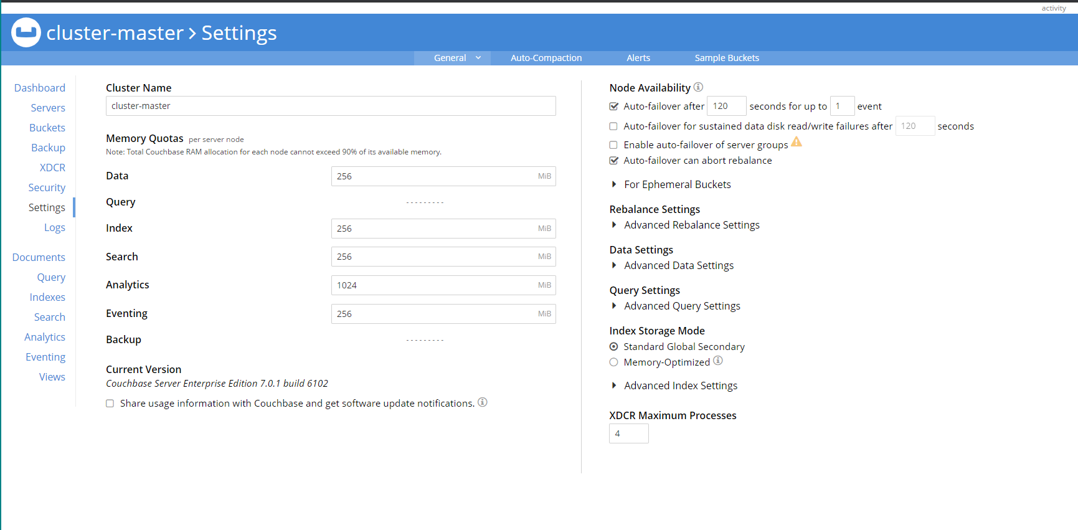Open the sidebar Eventing page link
Image resolution: width=1078 pixels, height=530 pixels.
tap(45, 357)
